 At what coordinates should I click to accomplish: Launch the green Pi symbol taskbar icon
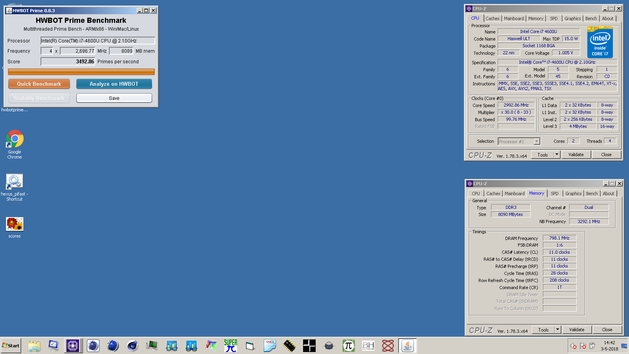(x=349, y=346)
